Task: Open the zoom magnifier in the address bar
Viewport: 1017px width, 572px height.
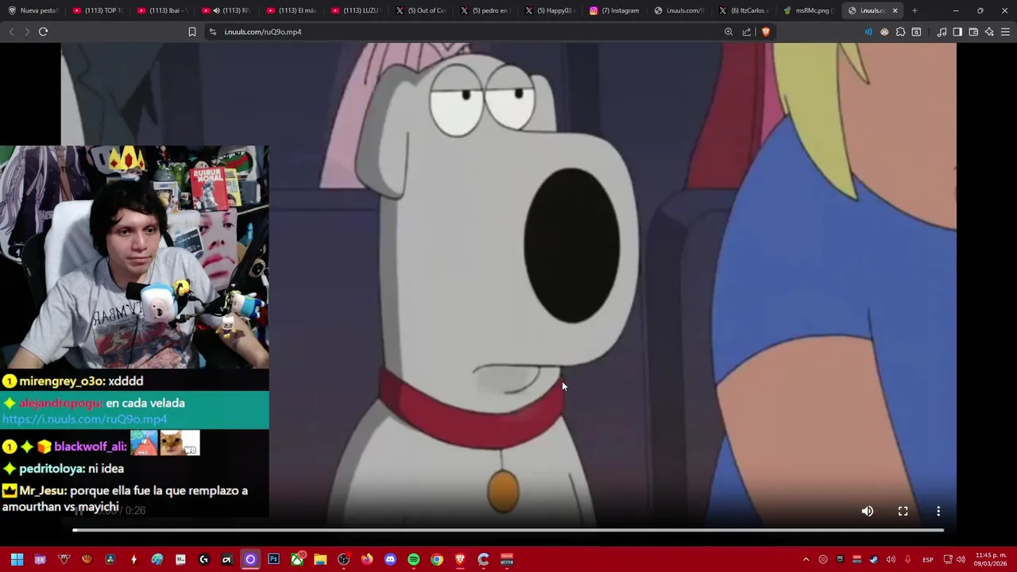Action: pyautogui.click(x=729, y=32)
